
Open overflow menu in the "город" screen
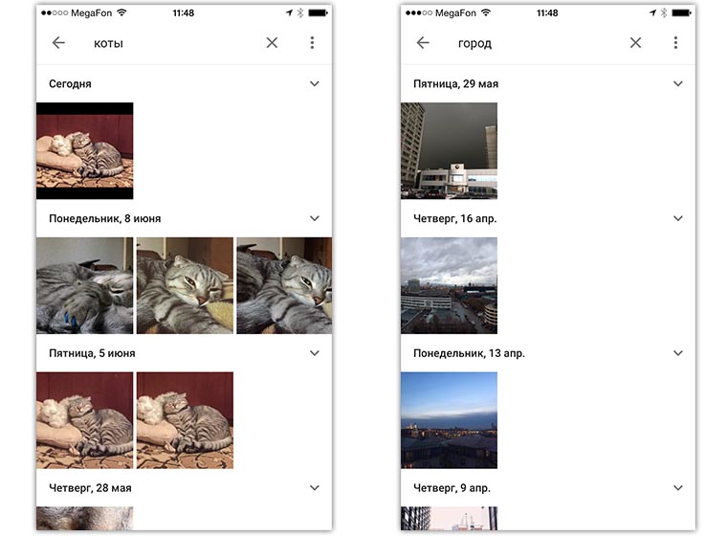(675, 43)
